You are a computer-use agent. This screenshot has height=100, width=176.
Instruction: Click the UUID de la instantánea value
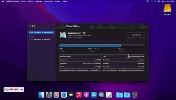tap(131, 70)
